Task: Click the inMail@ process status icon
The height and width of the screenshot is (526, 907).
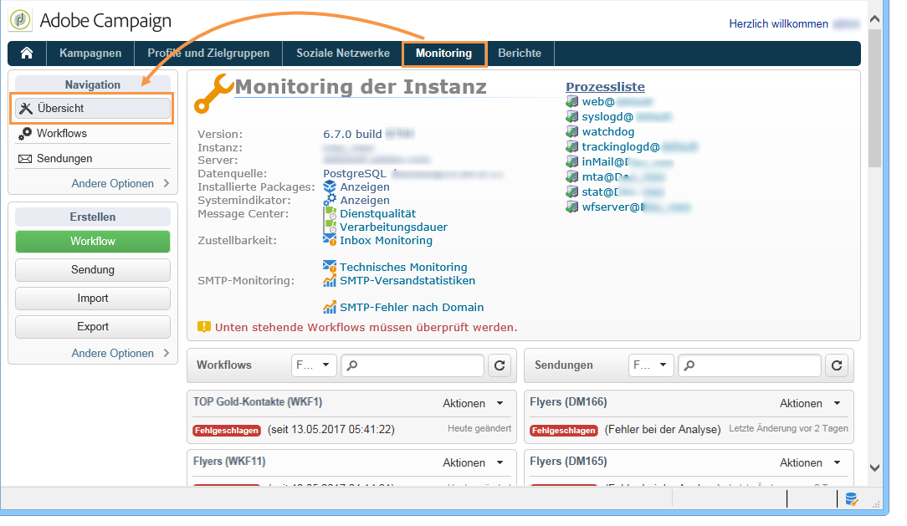Action: (572, 162)
